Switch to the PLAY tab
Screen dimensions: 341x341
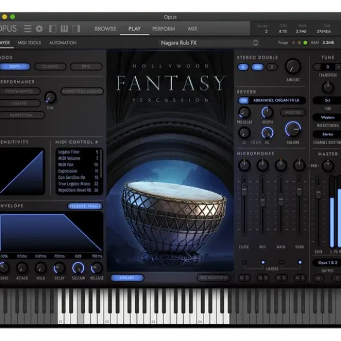coord(135,29)
